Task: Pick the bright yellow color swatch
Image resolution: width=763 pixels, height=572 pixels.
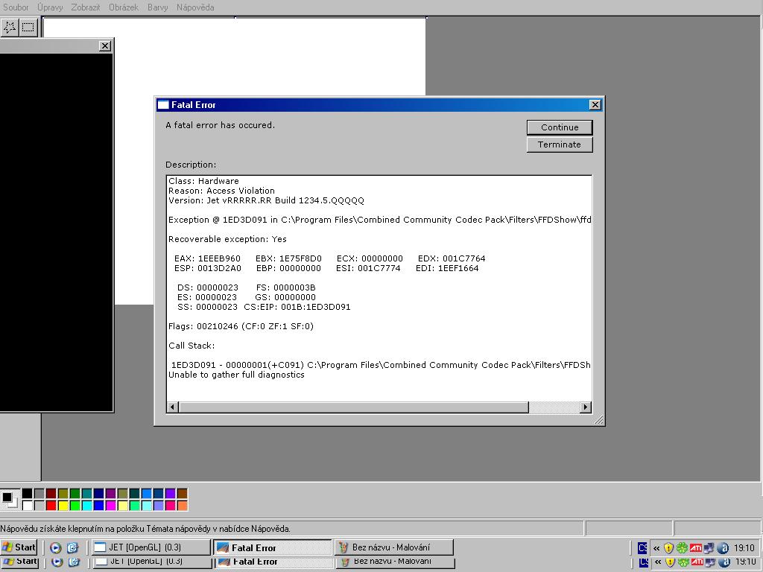Action: [63, 506]
